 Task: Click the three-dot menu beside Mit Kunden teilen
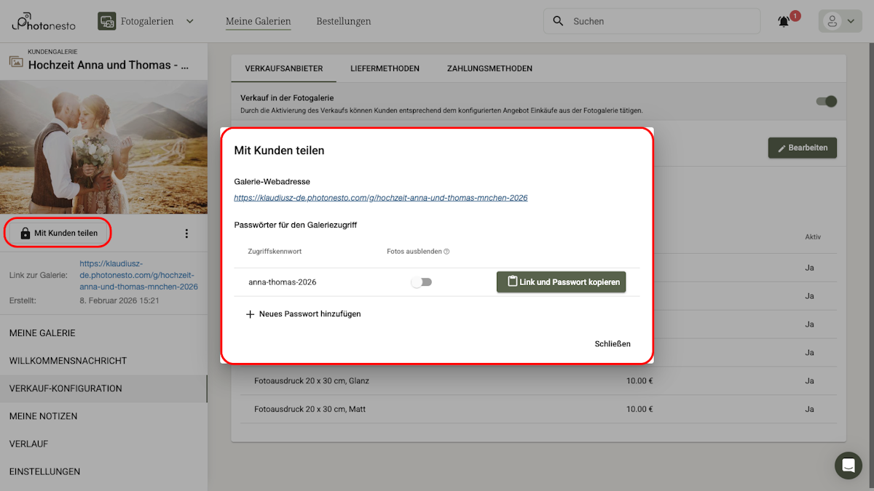(186, 233)
